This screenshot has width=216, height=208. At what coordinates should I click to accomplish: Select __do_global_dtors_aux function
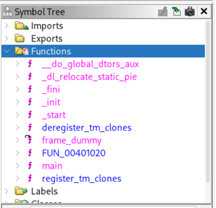(90, 64)
